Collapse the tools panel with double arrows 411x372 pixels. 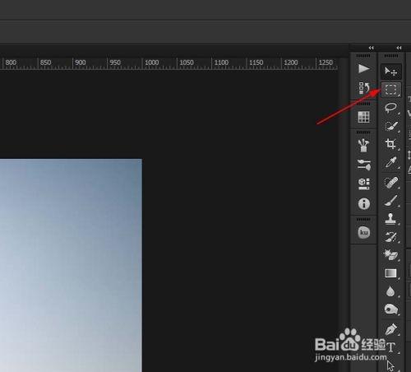(x=399, y=48)
